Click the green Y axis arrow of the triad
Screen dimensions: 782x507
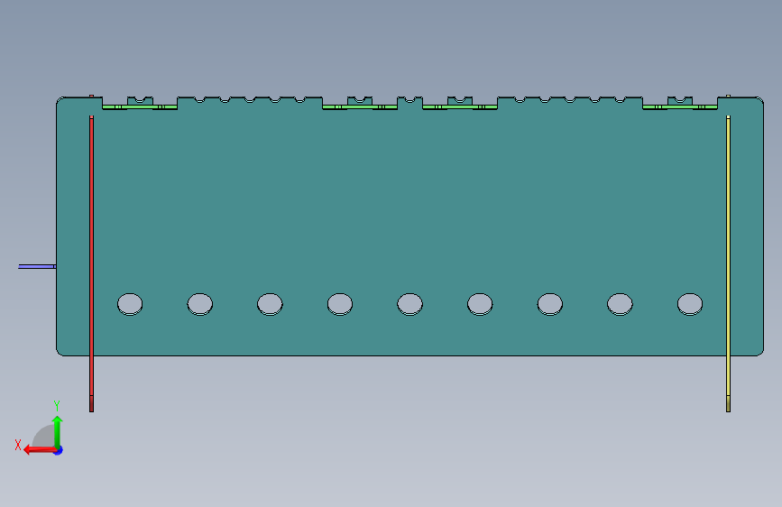point(58,431)
